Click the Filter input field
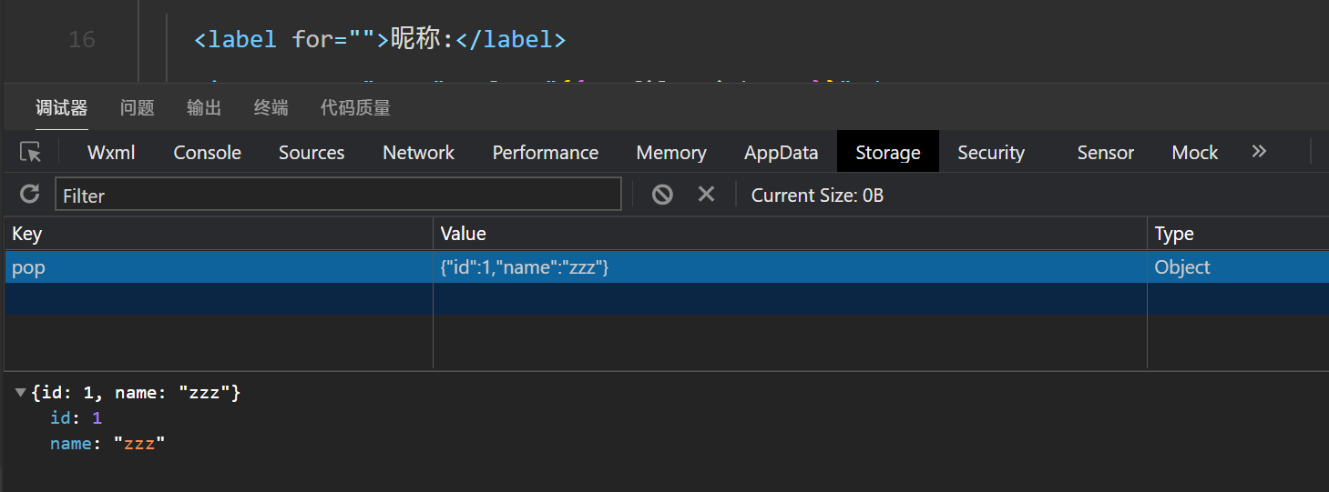 tap(338, 195)
